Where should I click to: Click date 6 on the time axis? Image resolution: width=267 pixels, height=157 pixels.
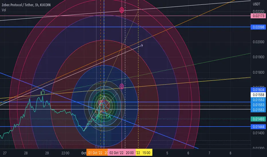point(188,153)
